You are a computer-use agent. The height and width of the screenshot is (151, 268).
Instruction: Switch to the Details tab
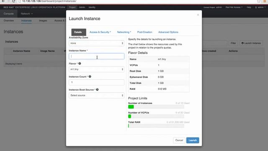(x=79, y=32)
